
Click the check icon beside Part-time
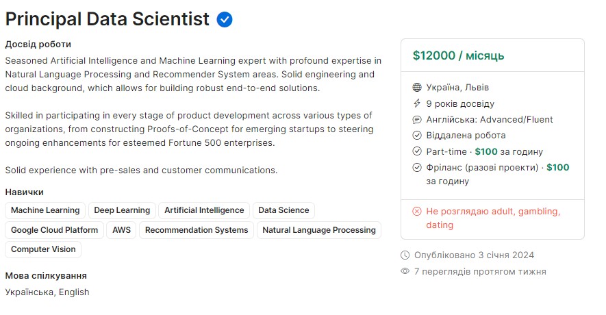[x=416, y=151]
